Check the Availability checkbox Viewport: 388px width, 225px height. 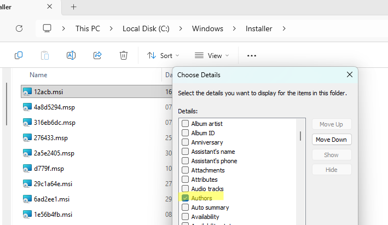185,217
